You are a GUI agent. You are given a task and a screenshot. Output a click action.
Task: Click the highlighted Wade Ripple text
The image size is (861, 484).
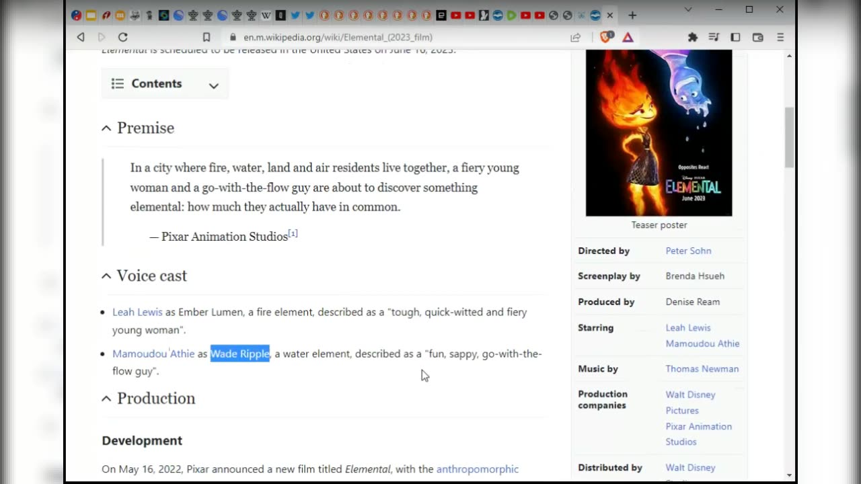240,354
